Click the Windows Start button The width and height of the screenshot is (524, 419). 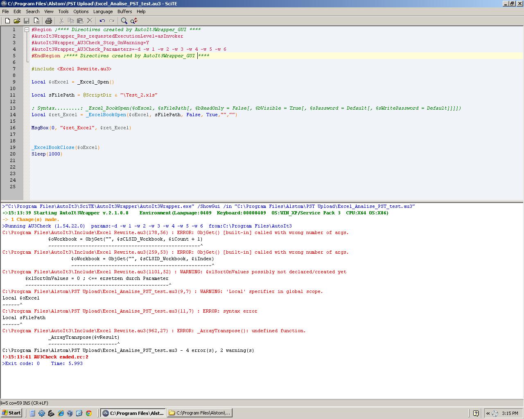click(11, 413)
